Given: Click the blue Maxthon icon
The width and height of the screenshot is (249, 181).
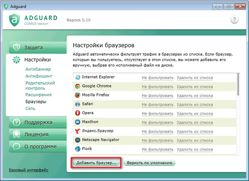Looking at the screenshot, I should (78, 122).
